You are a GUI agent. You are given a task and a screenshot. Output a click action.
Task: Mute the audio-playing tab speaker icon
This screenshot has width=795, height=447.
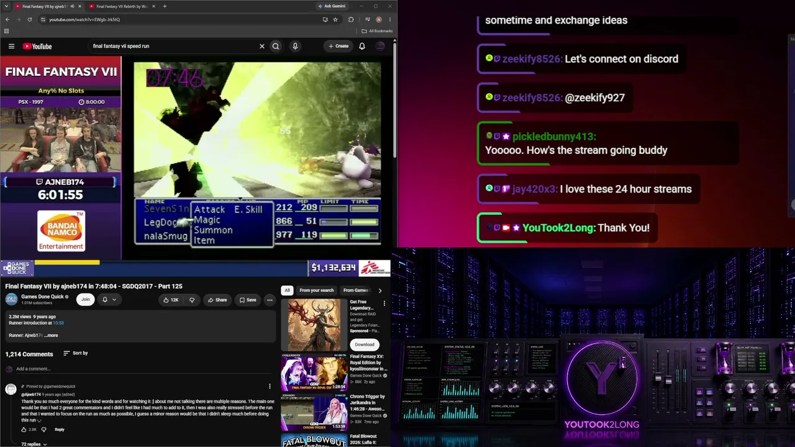72,6
